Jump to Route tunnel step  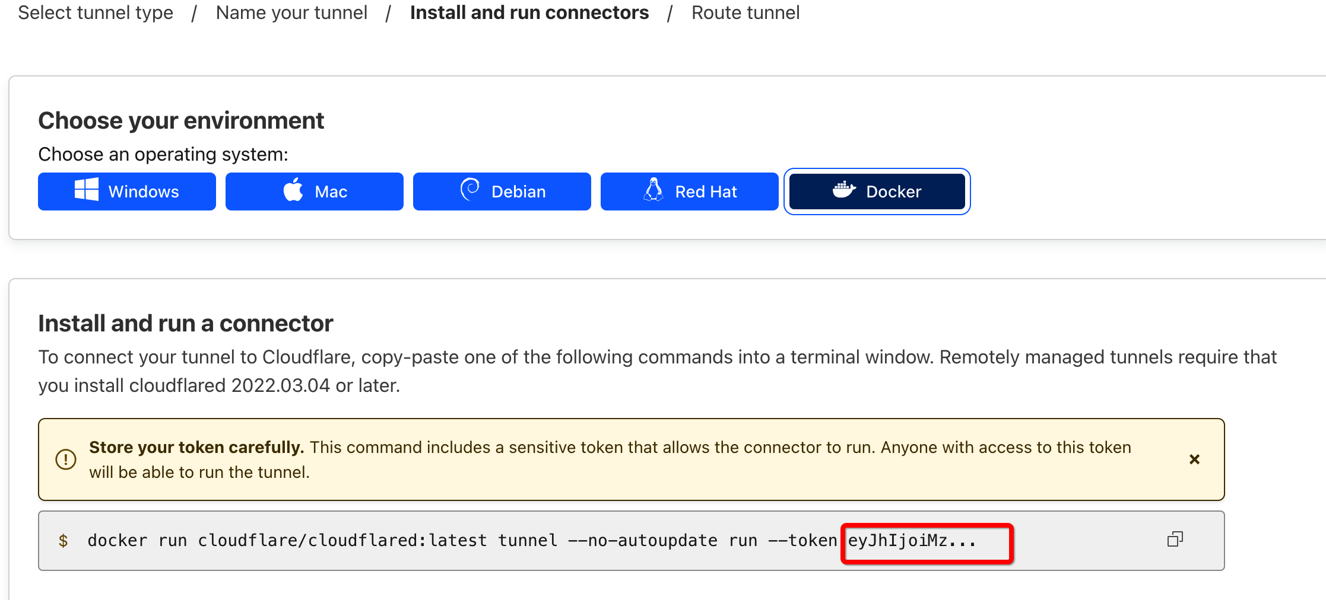tap(746, 12)
